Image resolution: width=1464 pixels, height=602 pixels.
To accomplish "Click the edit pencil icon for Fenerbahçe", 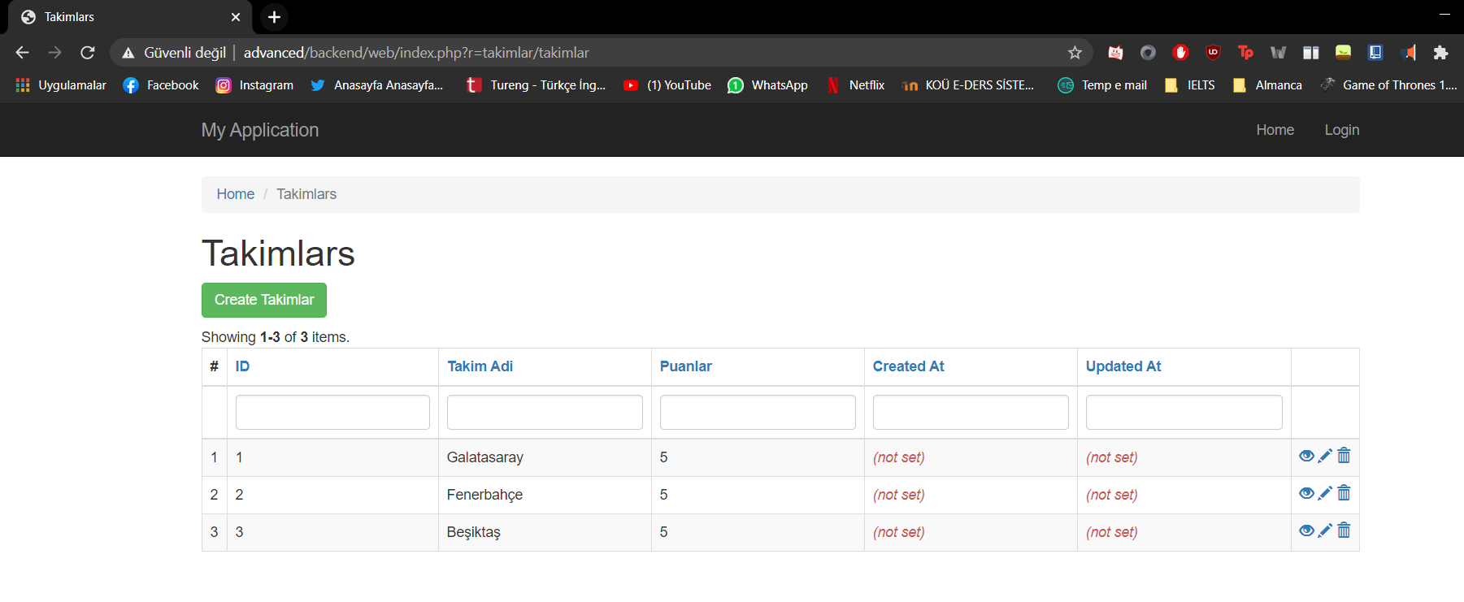I will point(1325,493).
